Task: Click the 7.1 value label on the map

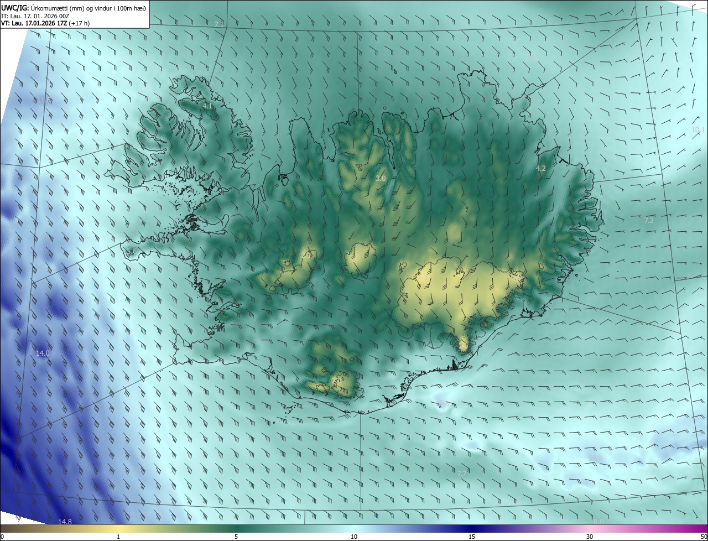Action: pos(219,24)
